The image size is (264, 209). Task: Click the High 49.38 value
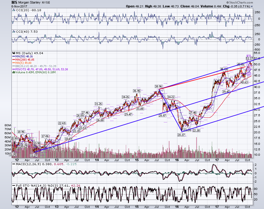tap(153, 6)
